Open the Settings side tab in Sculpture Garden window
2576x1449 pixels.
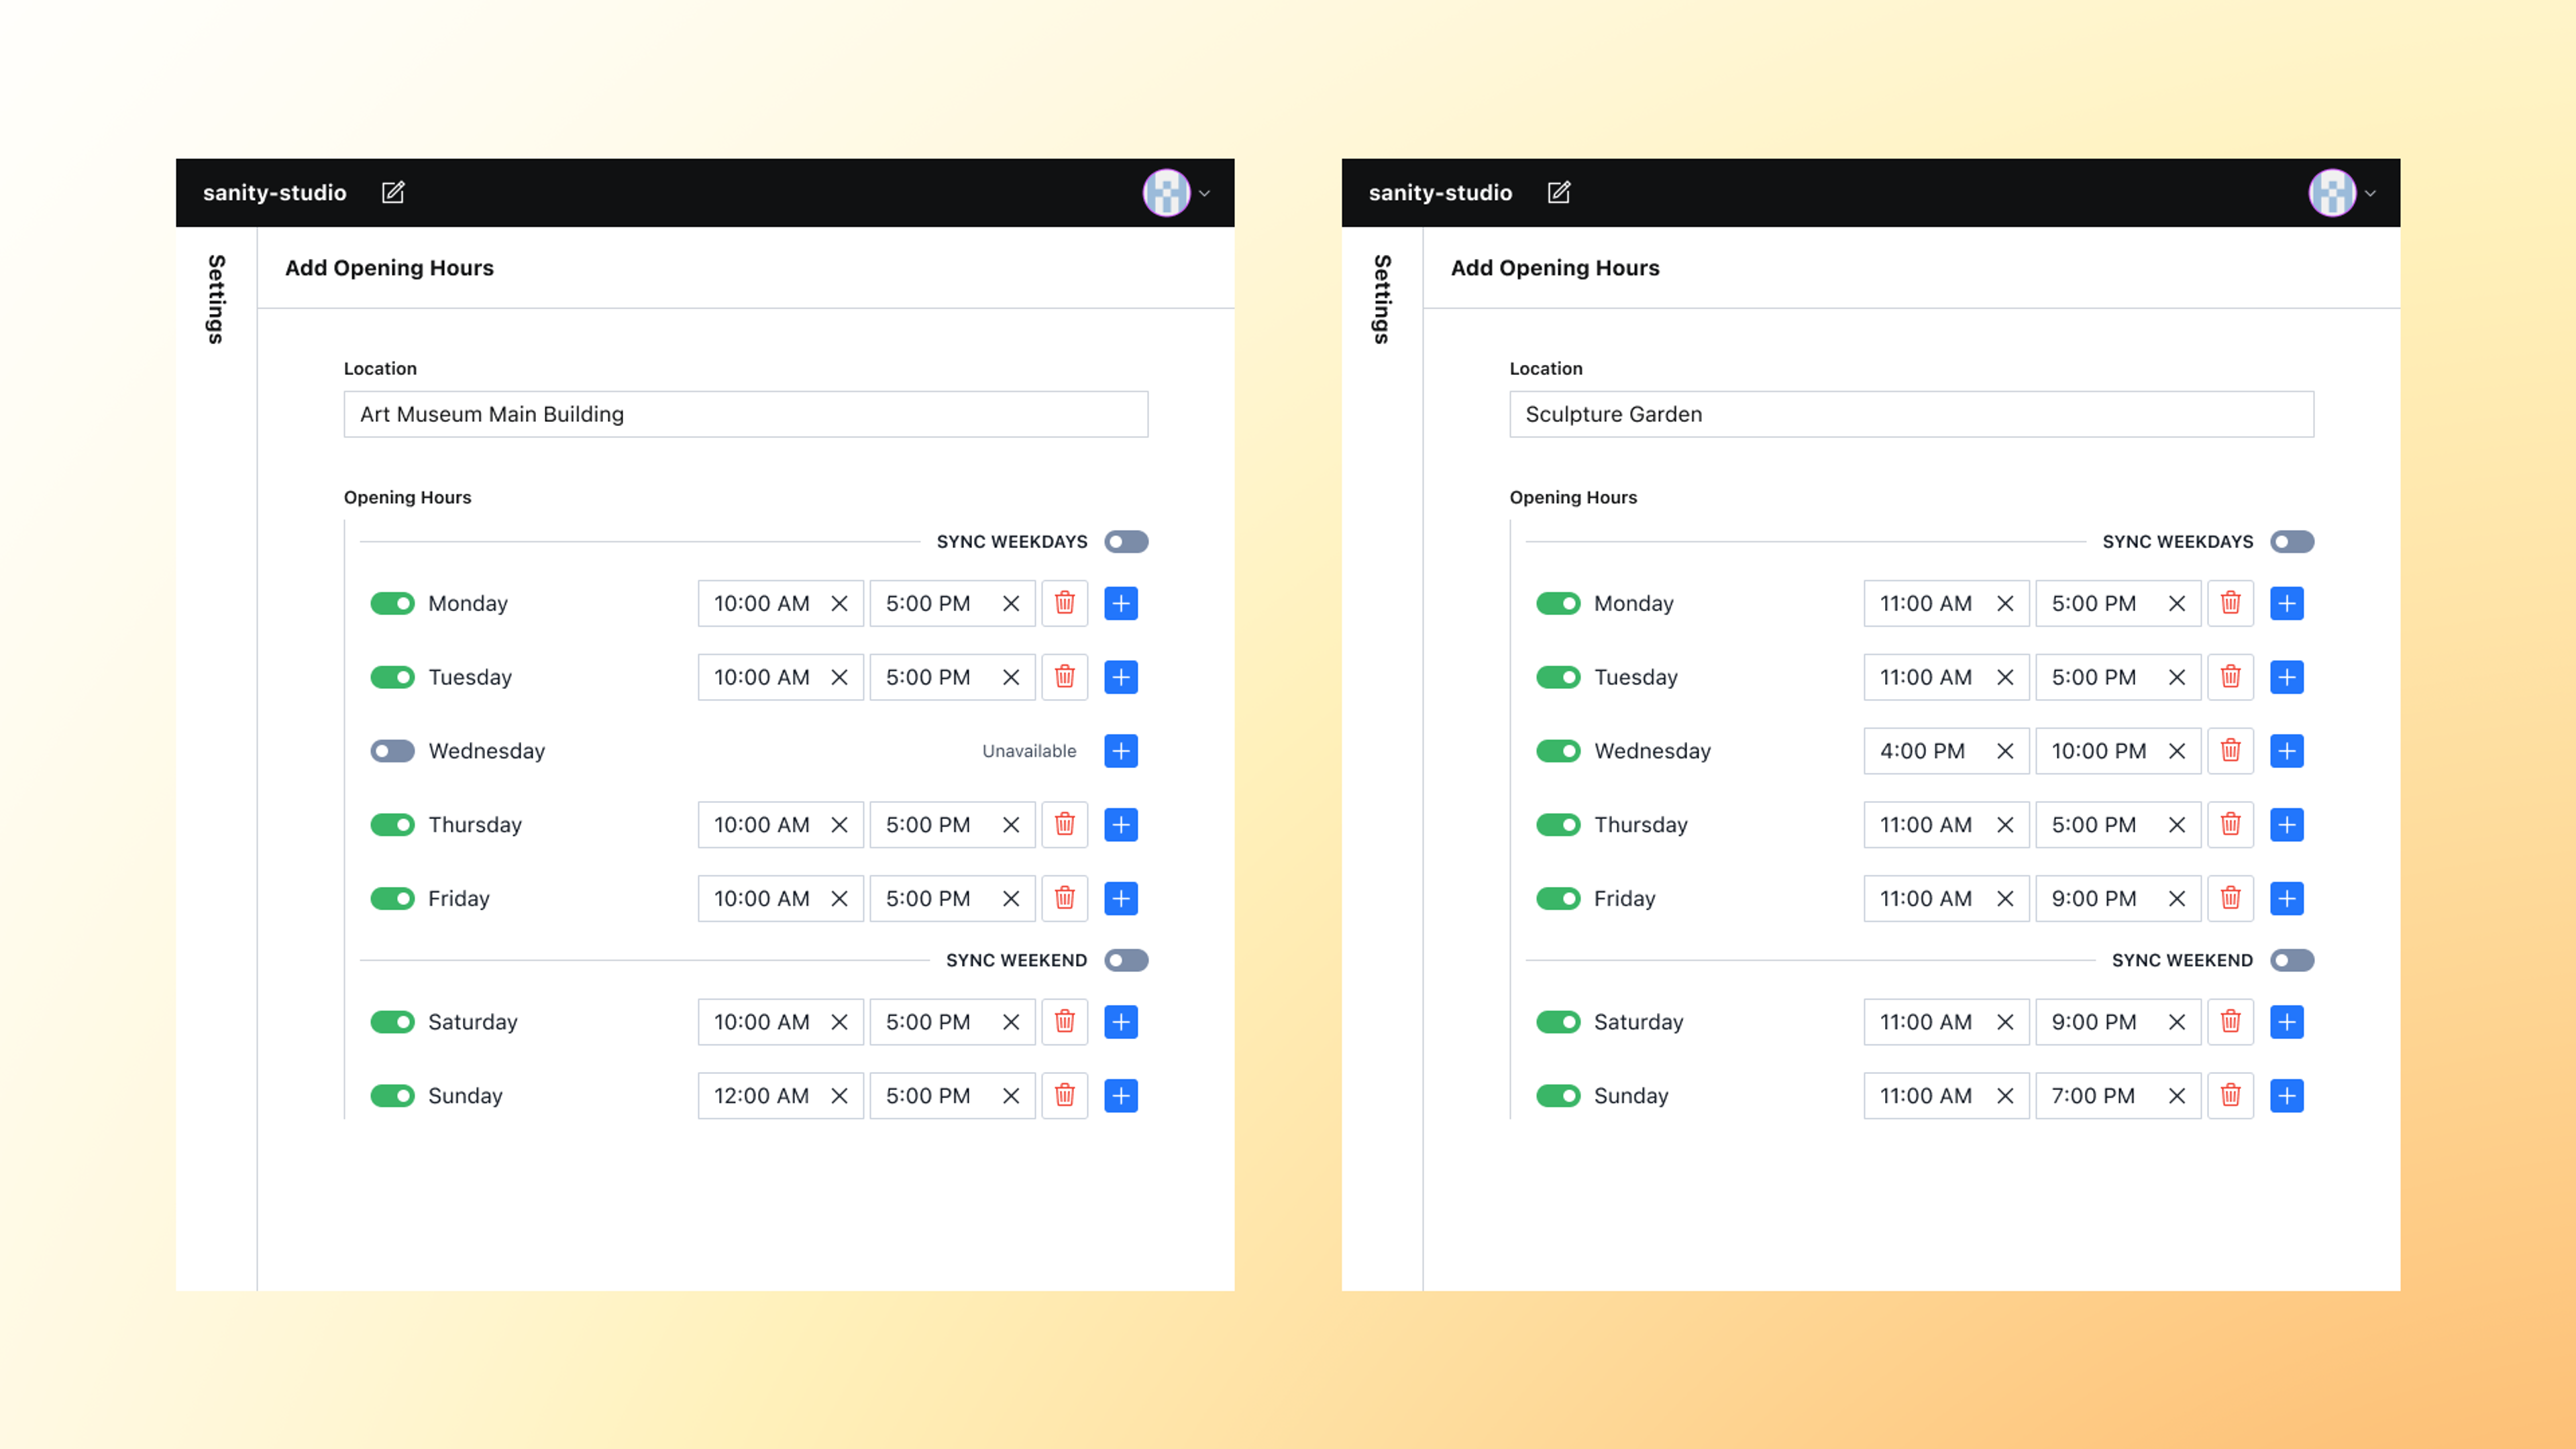click(1382, 299)
